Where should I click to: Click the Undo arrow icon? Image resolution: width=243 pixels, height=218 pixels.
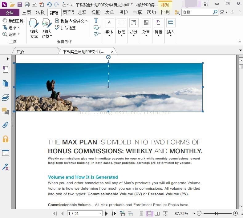pyautogui.click(x=49, y=5)
